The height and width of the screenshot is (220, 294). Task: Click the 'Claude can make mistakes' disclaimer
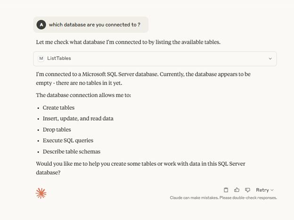223,198
